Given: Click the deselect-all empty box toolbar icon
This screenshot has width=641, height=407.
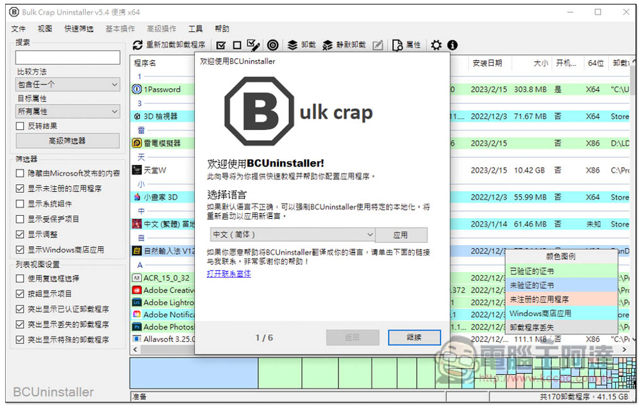Looking at the screenshot, I should point(237,45).
